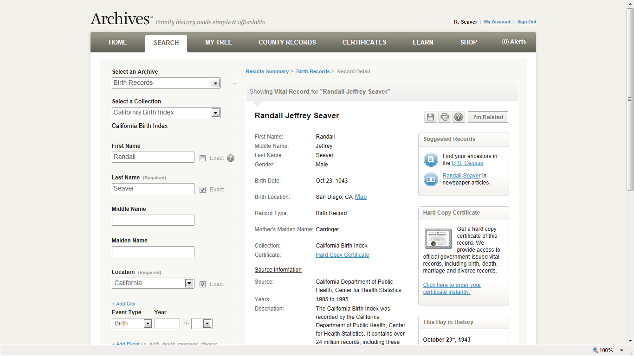This screenshot has height=356, width=634.
Task: Click the order your certificate instantly link
Action: click(x=452, y=288)
